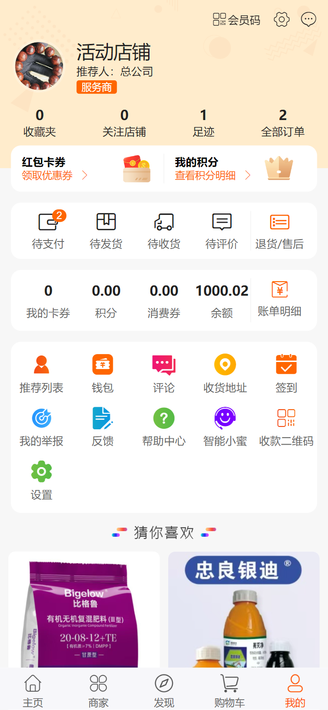The image size is (328, 710).
Task: Open 购物车 shopping cart tab
Action: [229, 691]
